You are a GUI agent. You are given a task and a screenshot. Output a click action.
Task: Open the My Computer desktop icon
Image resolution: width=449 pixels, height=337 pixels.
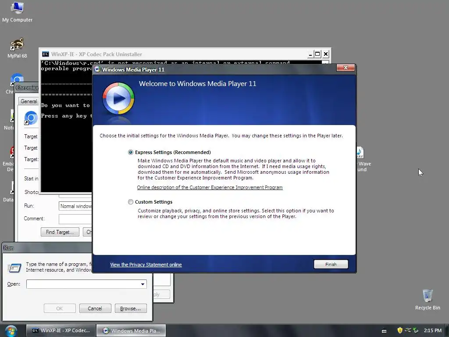tap(17, 11)
